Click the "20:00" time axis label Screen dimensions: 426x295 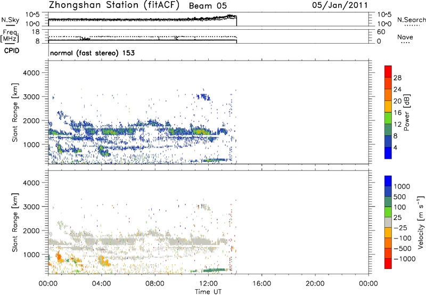[315, 284]
